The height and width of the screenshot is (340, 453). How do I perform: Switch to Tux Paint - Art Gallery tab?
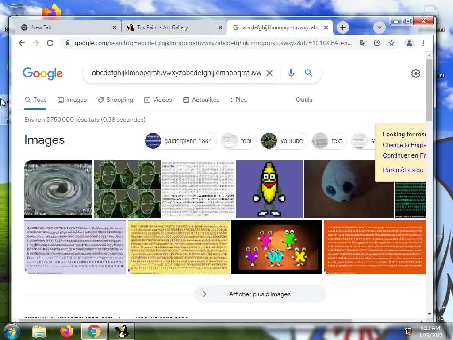click(174, 27)
